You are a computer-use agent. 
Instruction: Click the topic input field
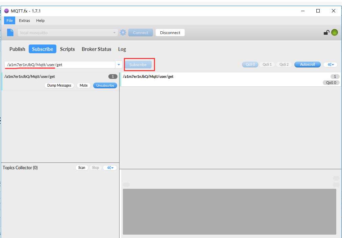point(60,65)
